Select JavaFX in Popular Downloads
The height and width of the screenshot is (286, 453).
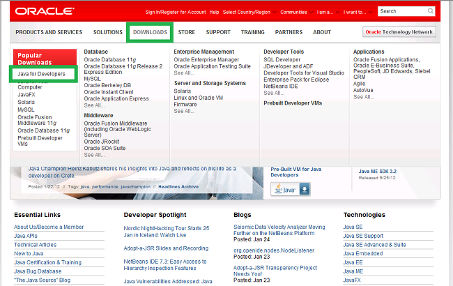pos(26,95)
